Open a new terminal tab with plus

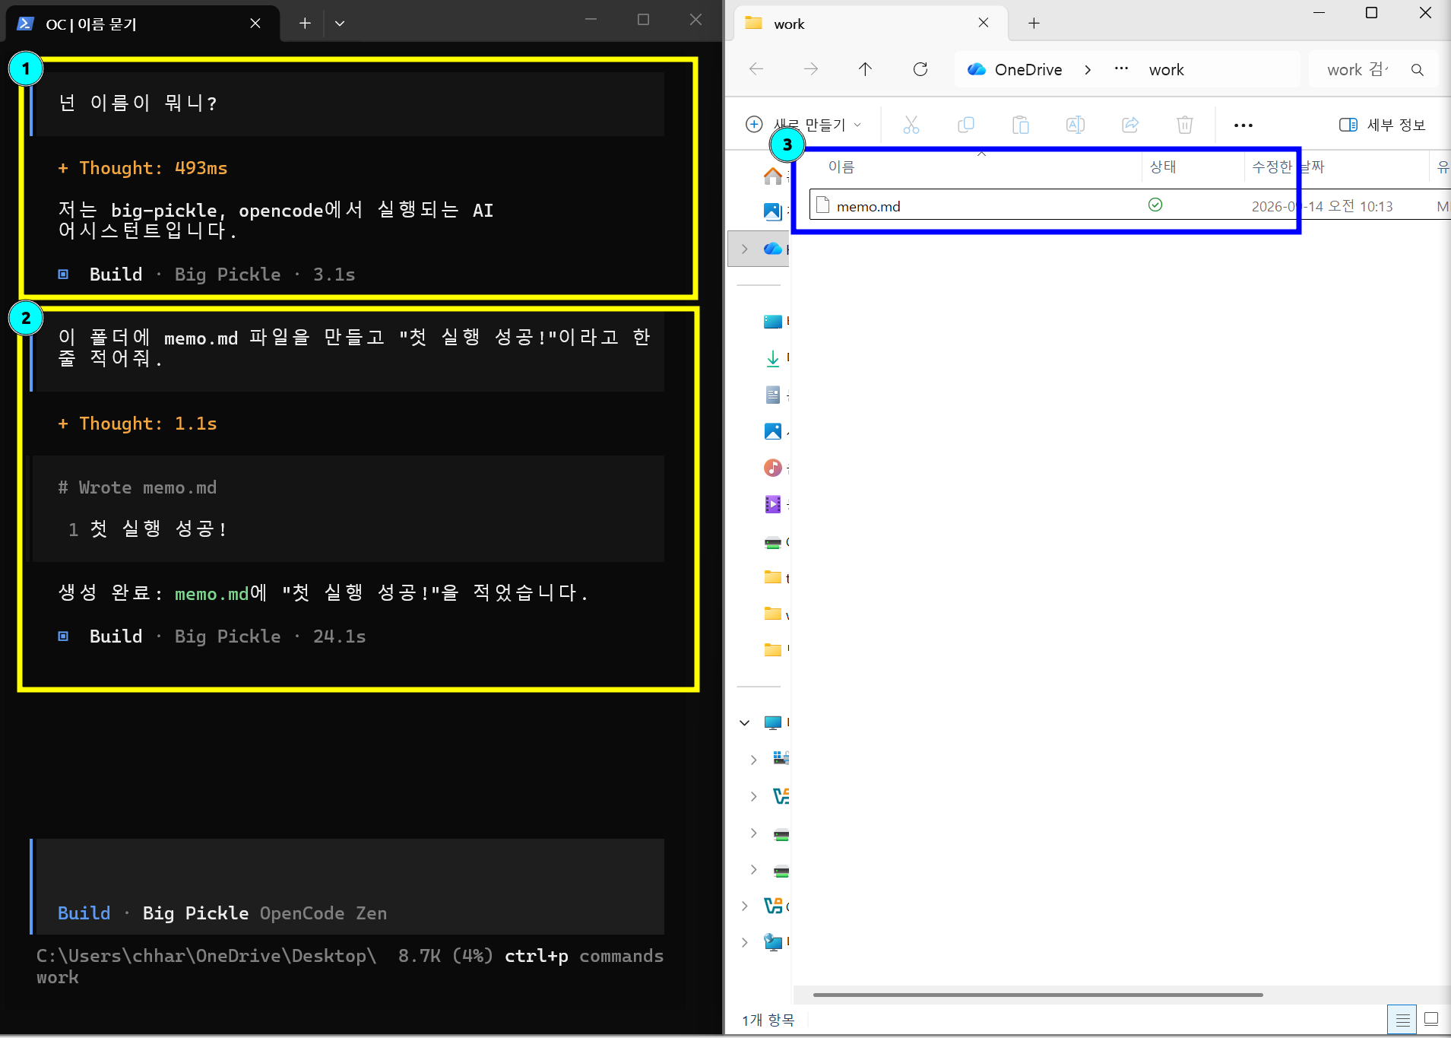[x=305, y=24]
